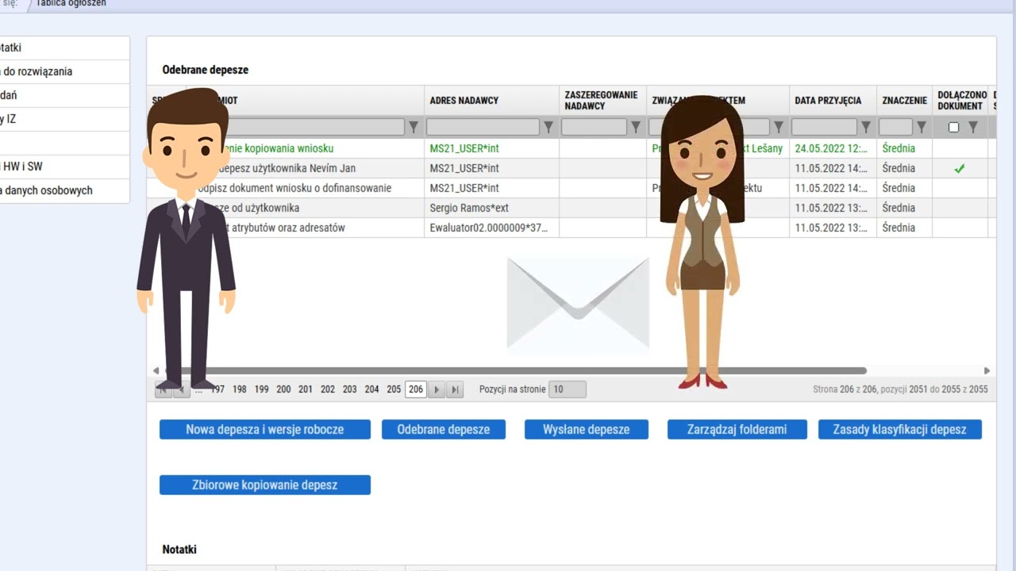The width and height of the screenshot is (1016, 571).
Task: Click the ZASZEREGOWANIE NADAWCY filter input
Action: pos(594,127)
